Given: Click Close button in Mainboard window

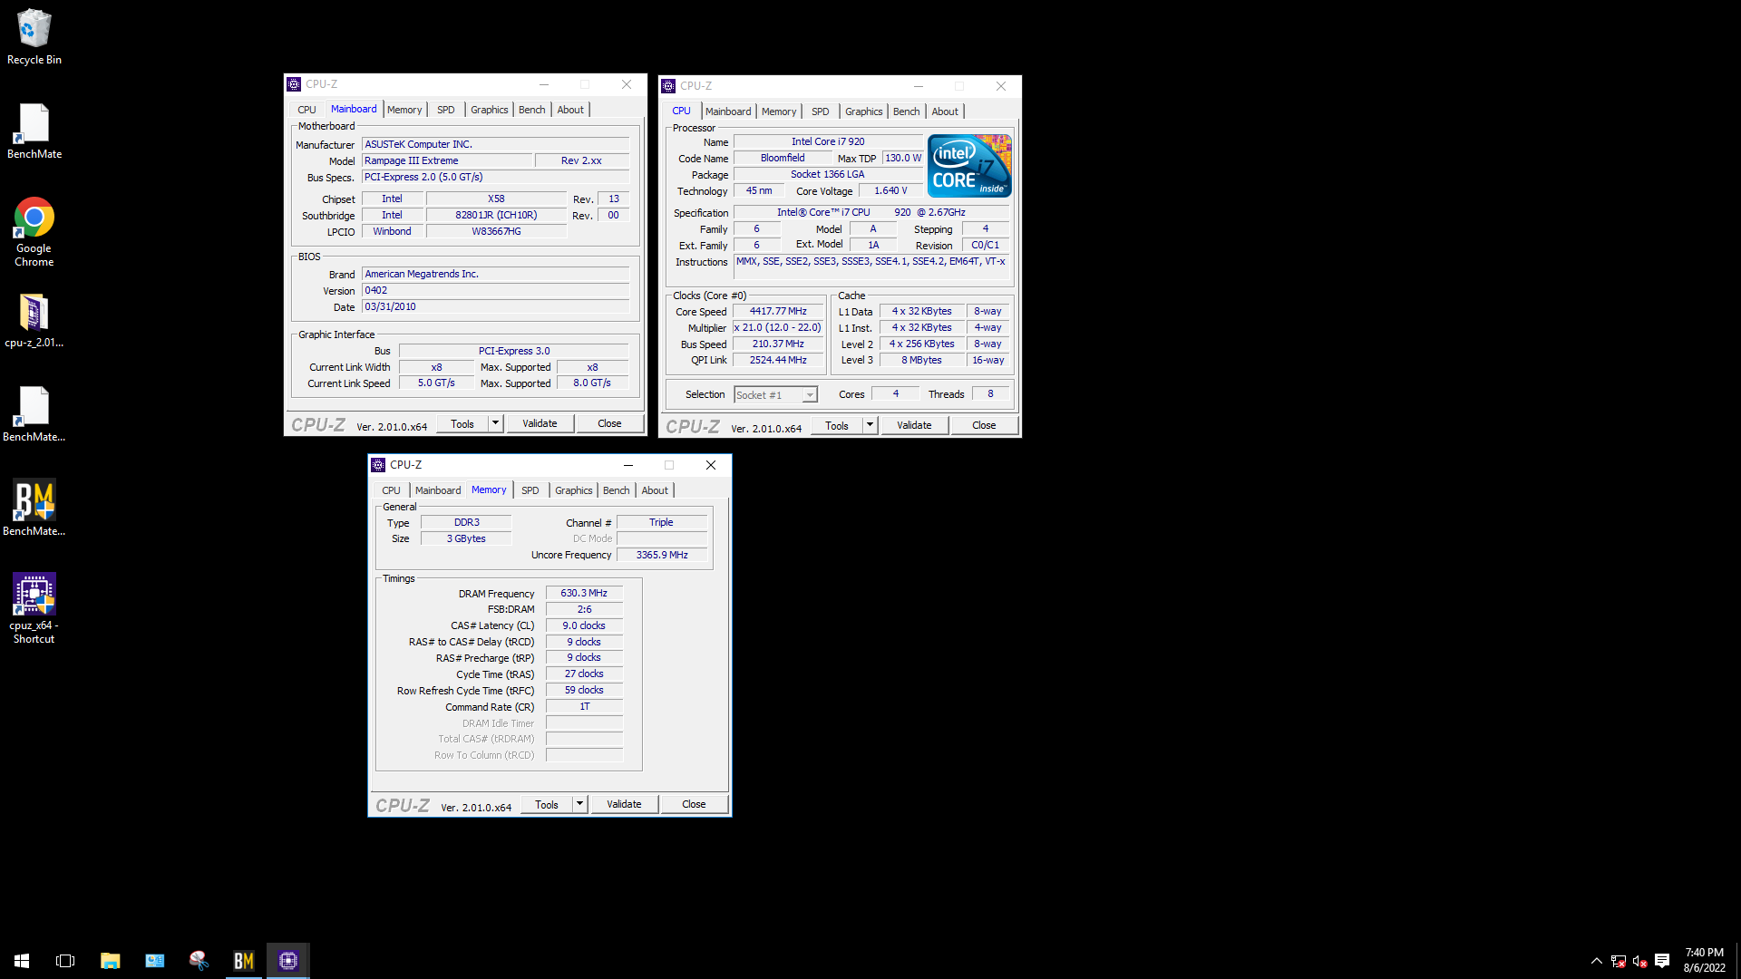Looking at the screenshot, I should 609,423.
